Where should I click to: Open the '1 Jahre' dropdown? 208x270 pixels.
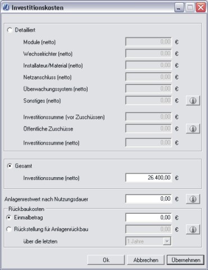click(x=148, y=241)
